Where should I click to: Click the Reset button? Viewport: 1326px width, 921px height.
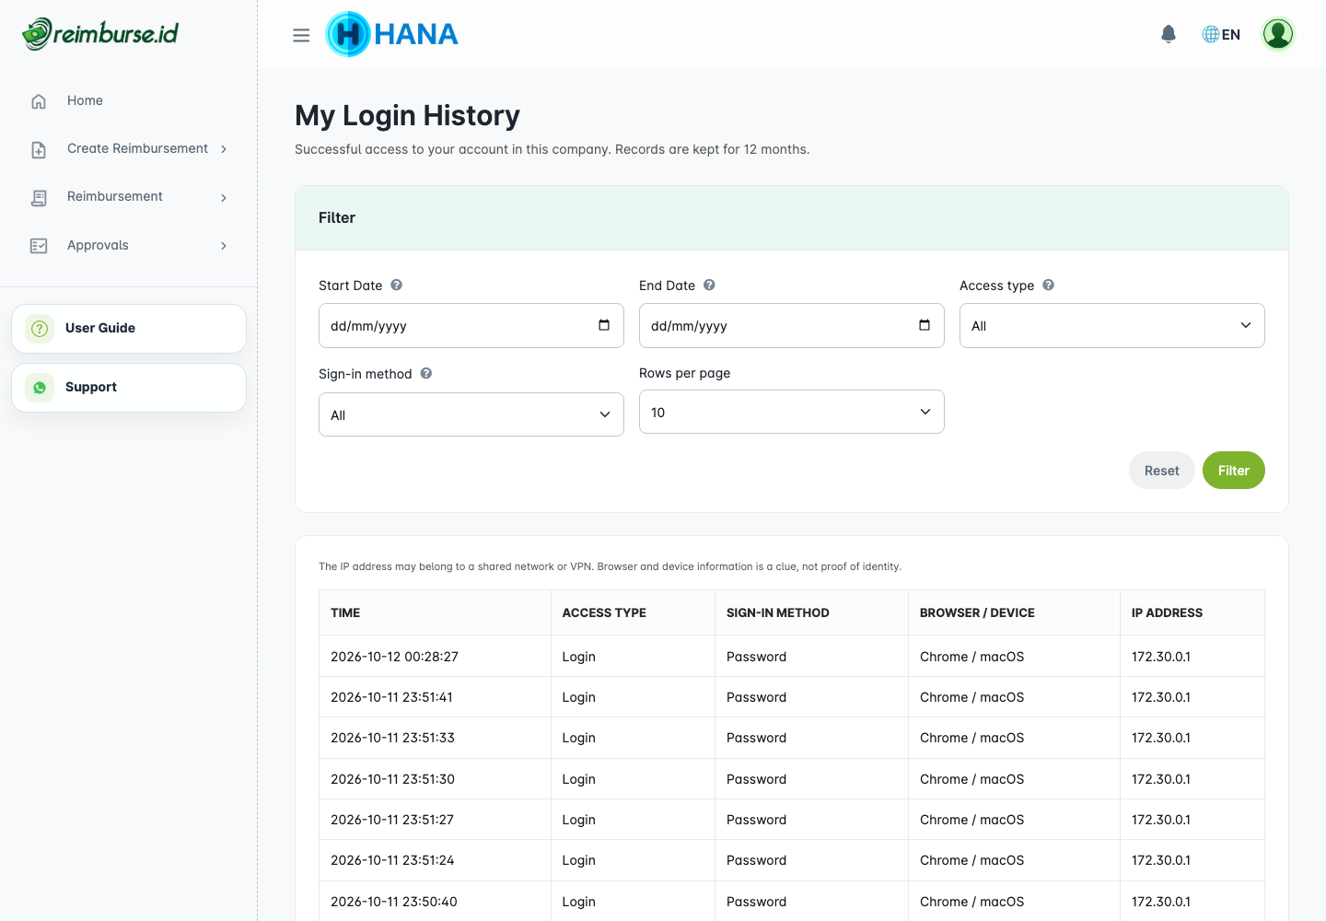[1162, 471]
